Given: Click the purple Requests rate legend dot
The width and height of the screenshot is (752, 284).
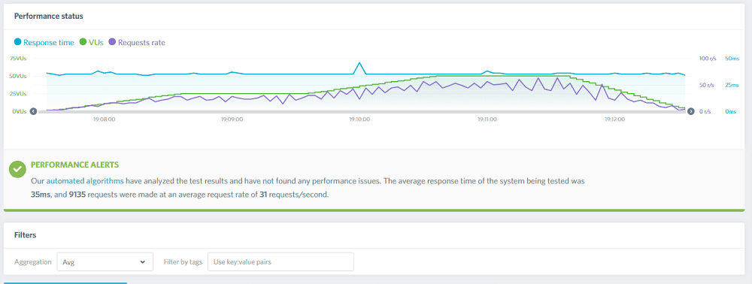Looking at the screenshot, I should tap(112, 43).
